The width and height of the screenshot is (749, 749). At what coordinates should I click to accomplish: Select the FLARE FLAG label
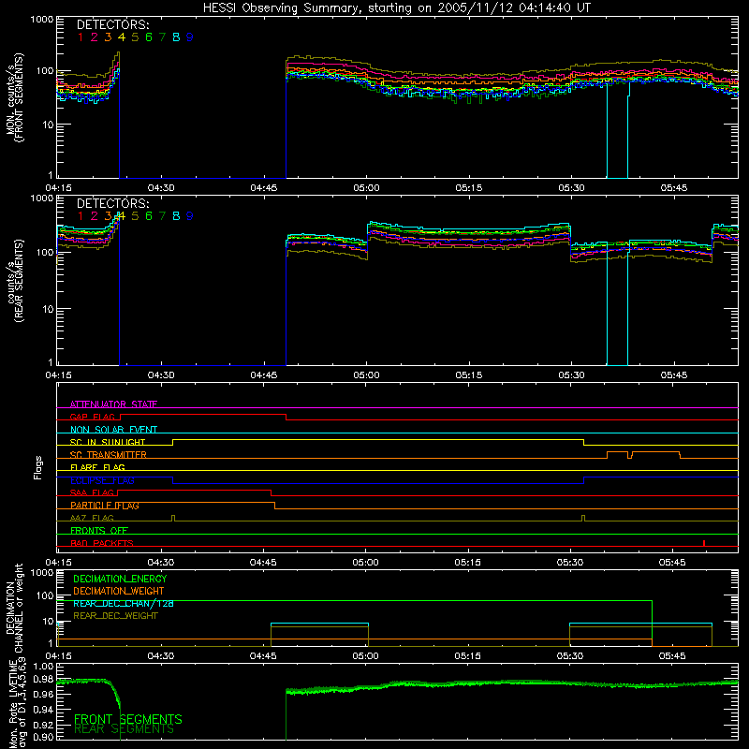pos(97,467)
